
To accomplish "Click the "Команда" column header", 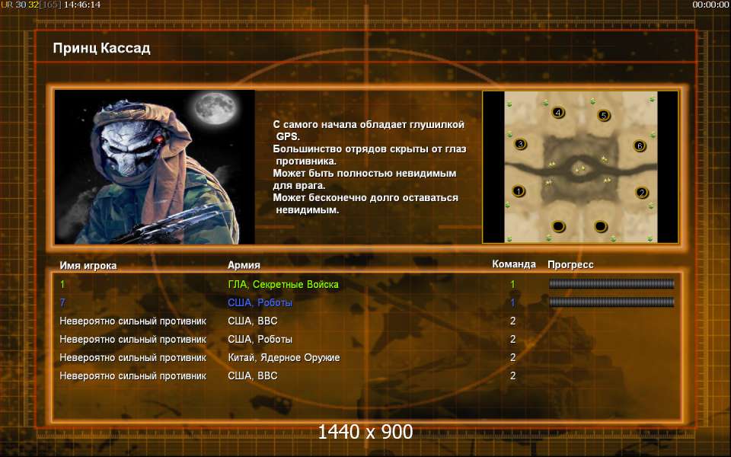I will [514, 264].
